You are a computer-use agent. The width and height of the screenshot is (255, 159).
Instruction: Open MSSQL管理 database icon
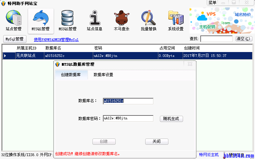pyautogui.click(x=67, y=21)
